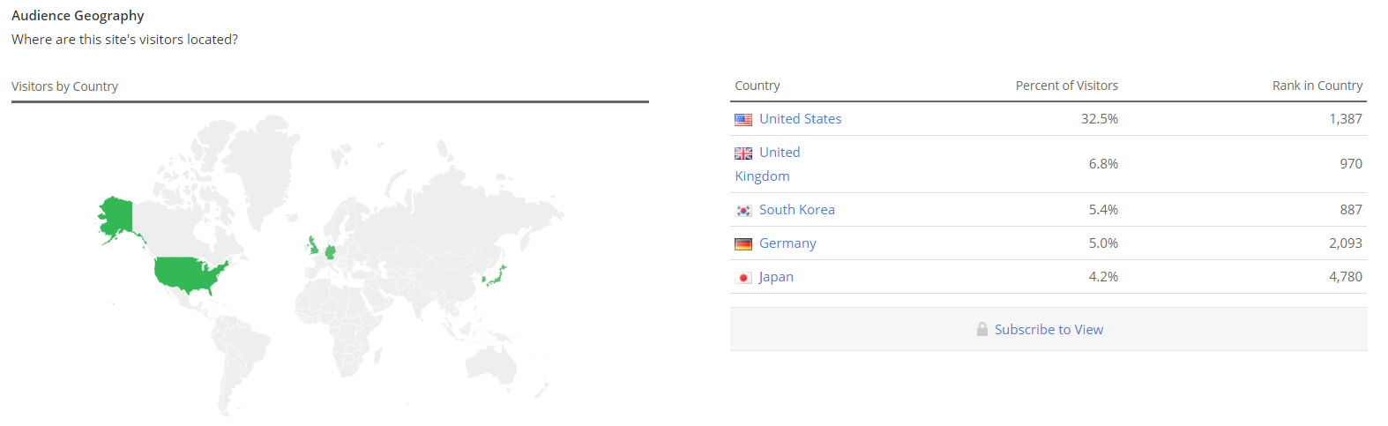This screenshot has width=1388, height=426.
Task: Open the United States country link
Action: [800, 119]
